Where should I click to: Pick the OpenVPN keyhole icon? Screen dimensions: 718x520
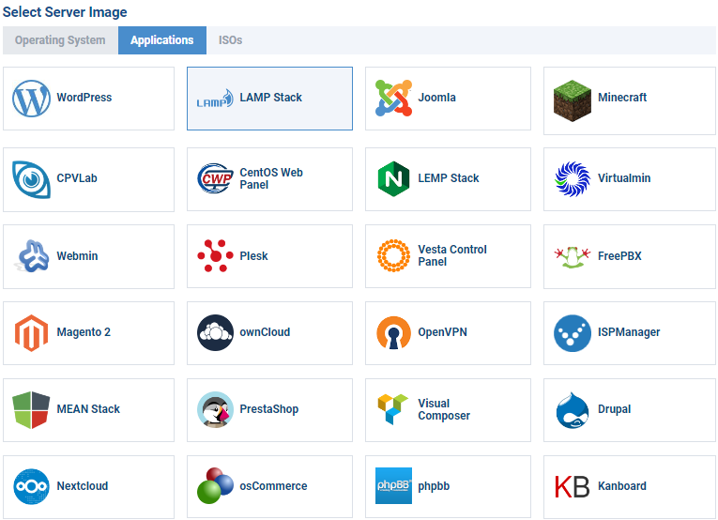393,333
